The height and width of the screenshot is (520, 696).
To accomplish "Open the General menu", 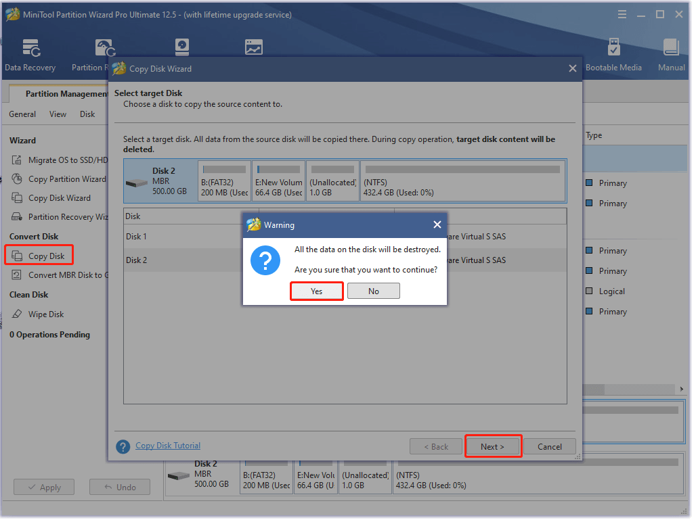I will tap(22, 115).
